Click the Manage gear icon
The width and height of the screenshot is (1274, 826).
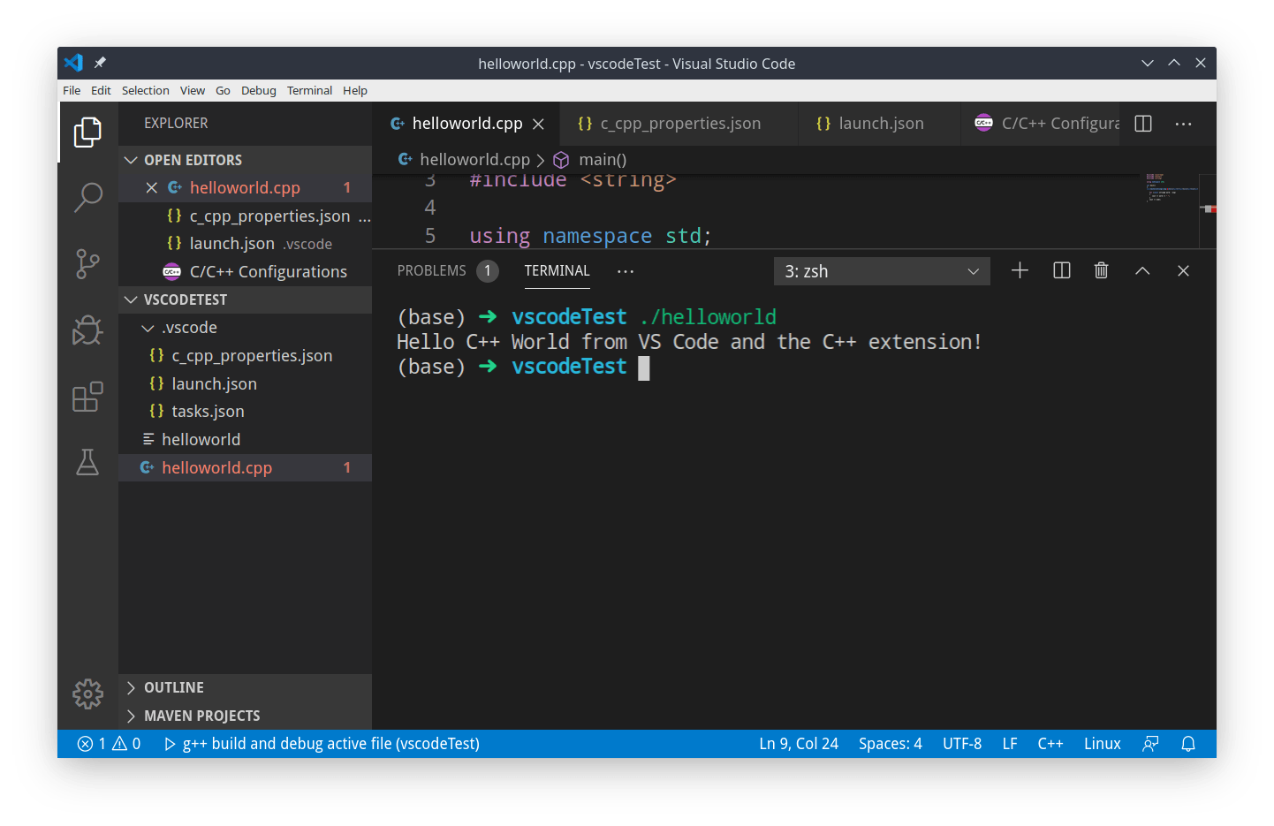[x=87, y=694]
